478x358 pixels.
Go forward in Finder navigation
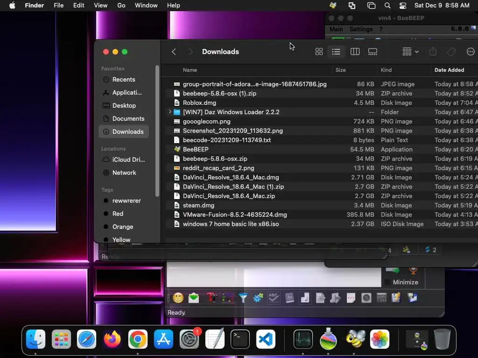(x=190, y=52)
